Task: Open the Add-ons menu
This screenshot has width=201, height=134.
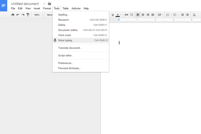Action: pyautogui.click(x=76, y=8)
